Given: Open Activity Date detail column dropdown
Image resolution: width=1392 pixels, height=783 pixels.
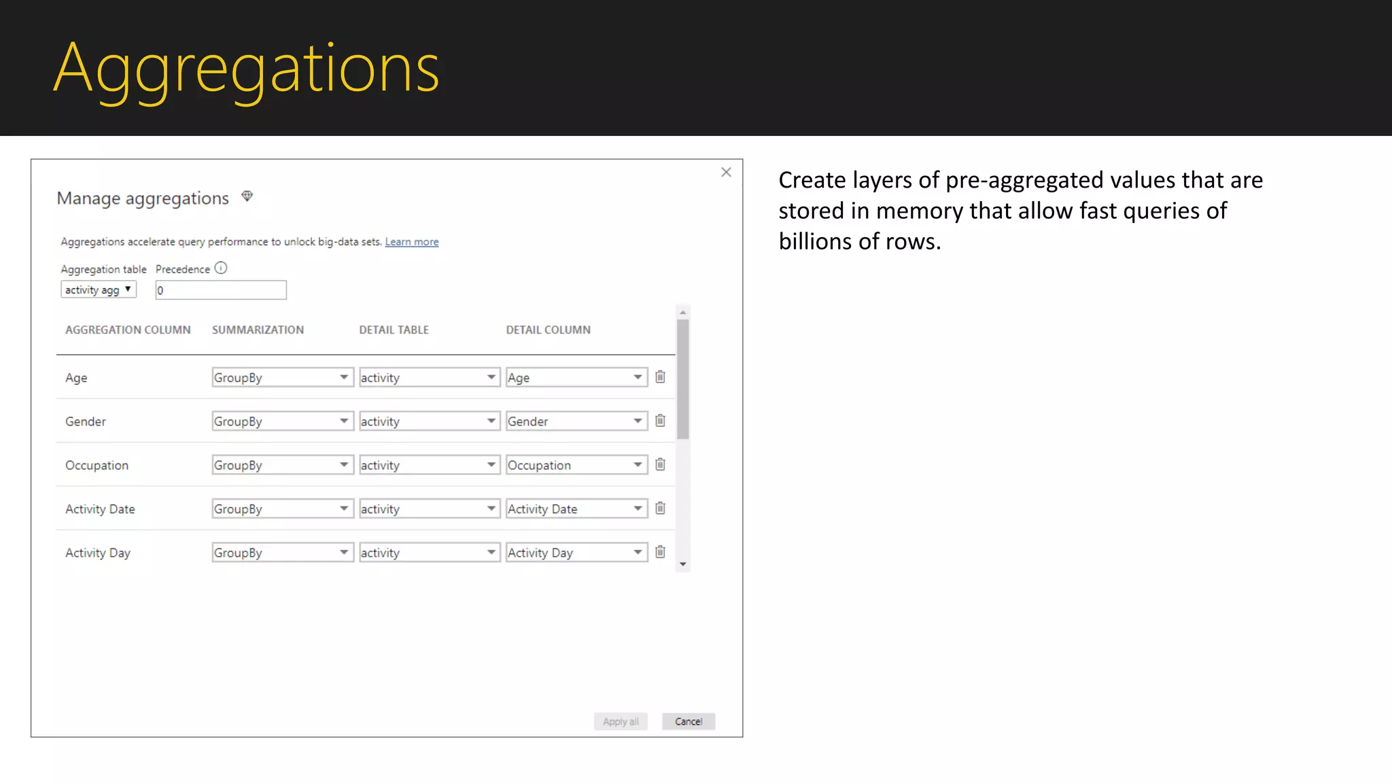Looking at the screenshot, I should [x=576, y=508].
